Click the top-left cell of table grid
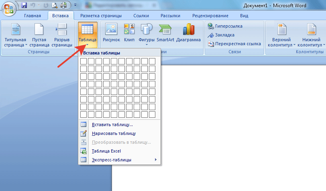This screenshot has height=191, width=326. (84, 61)
